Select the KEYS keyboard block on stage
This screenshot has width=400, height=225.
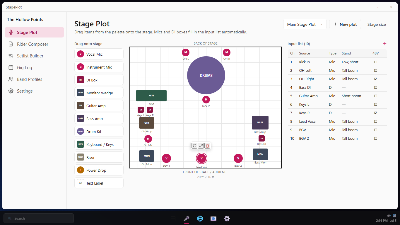click(x=151, y=96)
